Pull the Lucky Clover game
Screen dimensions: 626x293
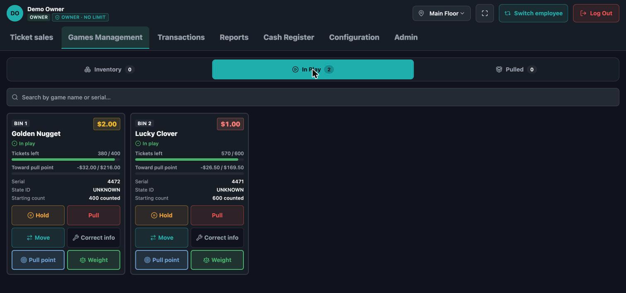pos(217,215)
